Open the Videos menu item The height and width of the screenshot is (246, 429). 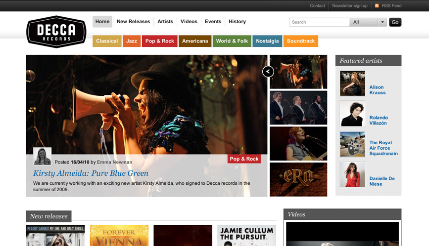pyautogui.click(x=189, y=22)
